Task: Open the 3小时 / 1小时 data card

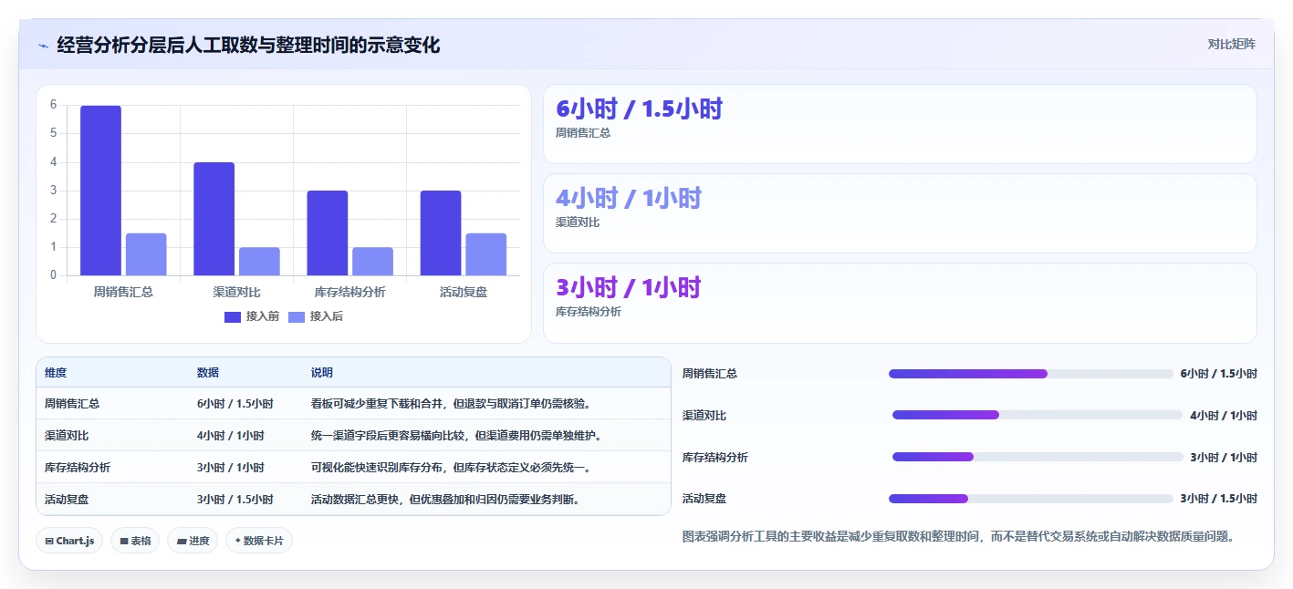Action: click(x=900, y=303)
